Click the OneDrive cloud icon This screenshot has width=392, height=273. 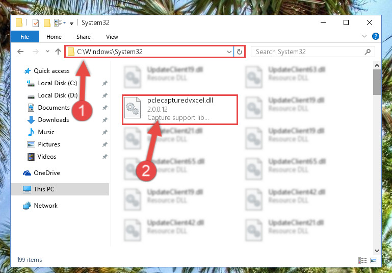(x=27, y=173)
